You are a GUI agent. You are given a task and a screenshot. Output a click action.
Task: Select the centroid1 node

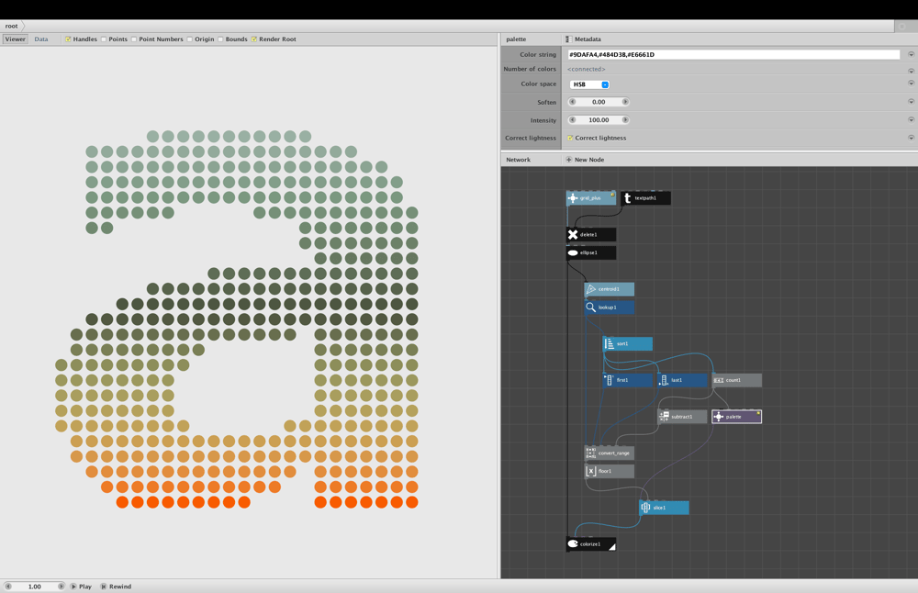coord(609,289)
